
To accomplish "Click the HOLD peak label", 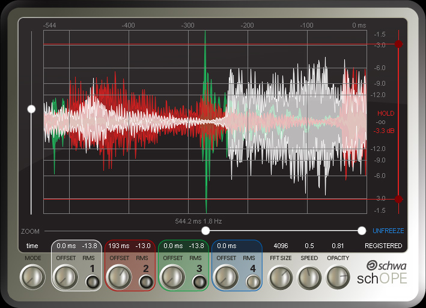I will 385,113.
